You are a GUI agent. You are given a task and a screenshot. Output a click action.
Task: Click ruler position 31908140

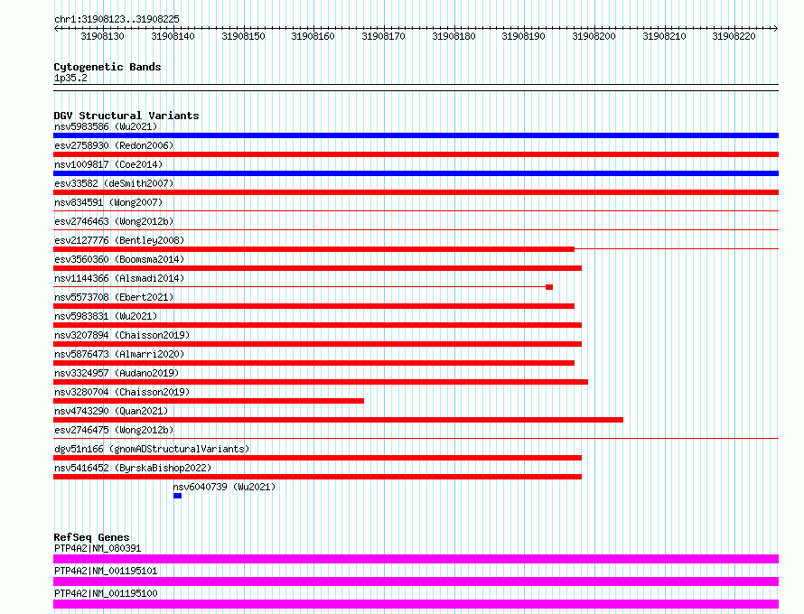[x=173, y=36]
